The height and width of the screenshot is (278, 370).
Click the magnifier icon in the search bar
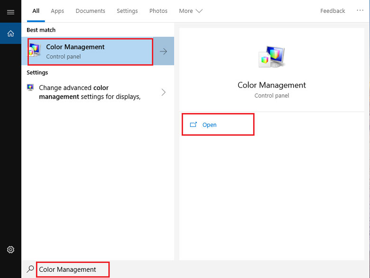30,269
